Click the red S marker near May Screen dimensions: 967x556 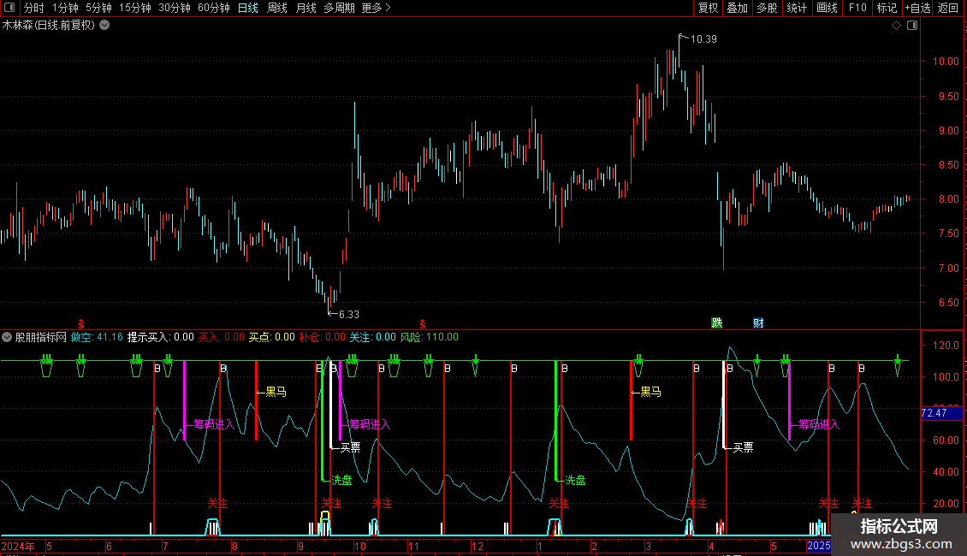pyautogui.click(x=80, y=324)
